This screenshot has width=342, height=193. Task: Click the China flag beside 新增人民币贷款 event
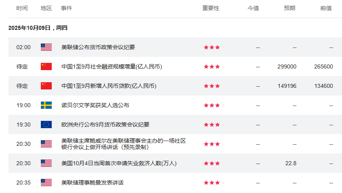(x=46, y=86)
